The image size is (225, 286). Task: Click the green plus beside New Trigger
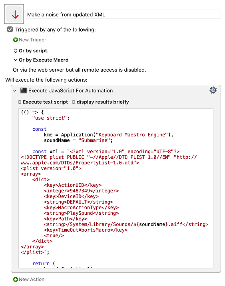(x=16, y=40)
